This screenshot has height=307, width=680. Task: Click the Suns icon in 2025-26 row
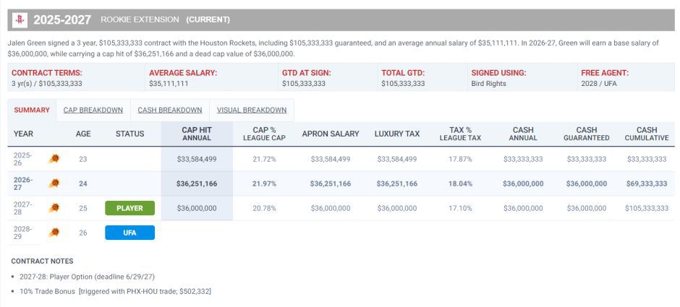pyautogui.click(x=54, y=158)
